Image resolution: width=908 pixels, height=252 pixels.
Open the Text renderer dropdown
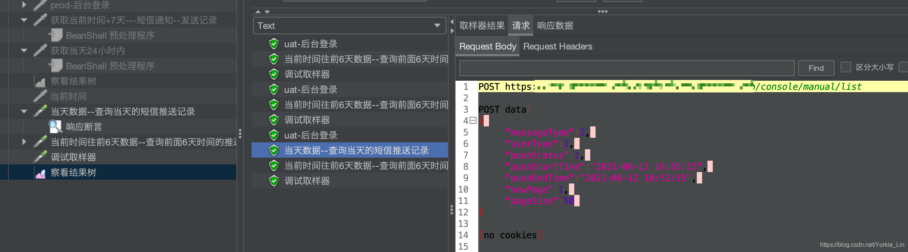pos(349,26)
